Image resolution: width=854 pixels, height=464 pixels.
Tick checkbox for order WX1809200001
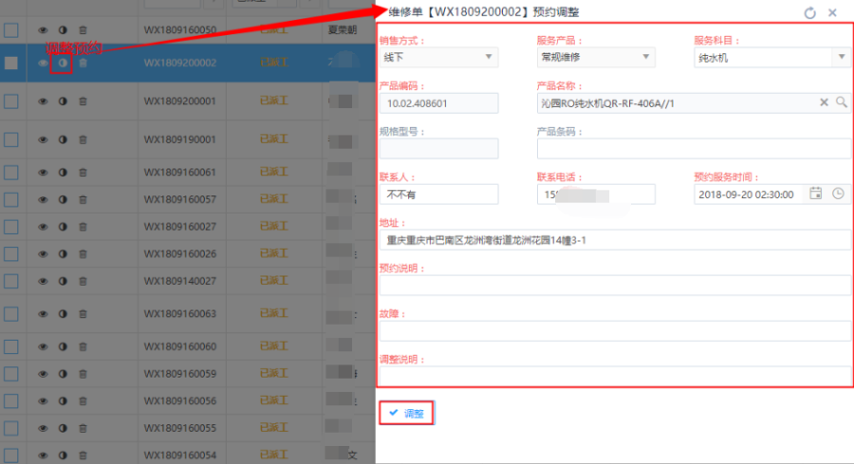coord(11,101)
